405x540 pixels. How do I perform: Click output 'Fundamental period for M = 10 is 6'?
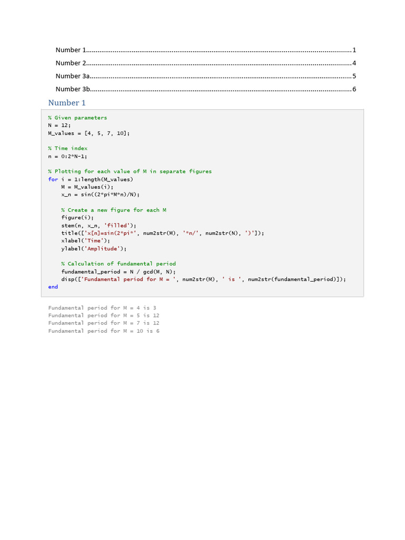[104, 331]
